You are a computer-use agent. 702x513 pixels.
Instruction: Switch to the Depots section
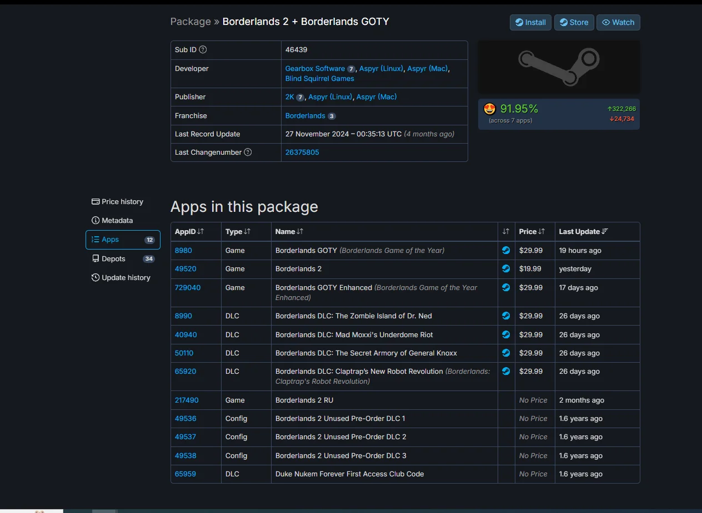(123, 258)
